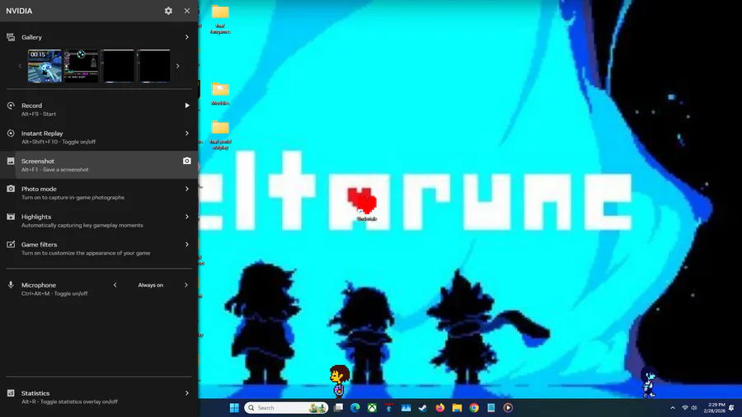Image resolution: width=742 pixels, height=417 pixels.
Task: Expand the Statistics chevron
Action: coord(187,393)
